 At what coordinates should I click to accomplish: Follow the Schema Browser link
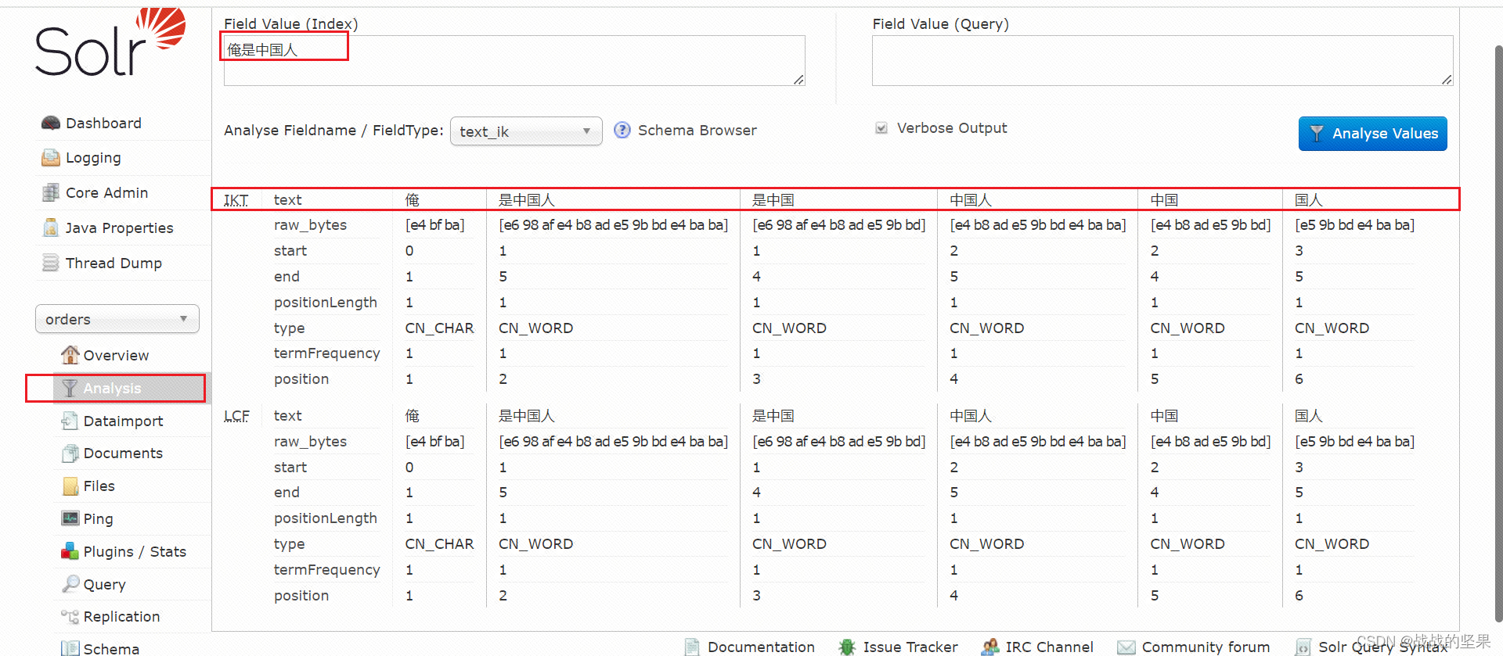697,130
